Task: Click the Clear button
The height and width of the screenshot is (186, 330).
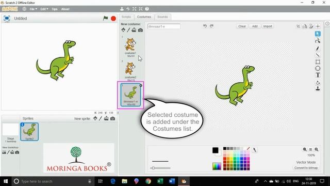Action: point(242,26)
